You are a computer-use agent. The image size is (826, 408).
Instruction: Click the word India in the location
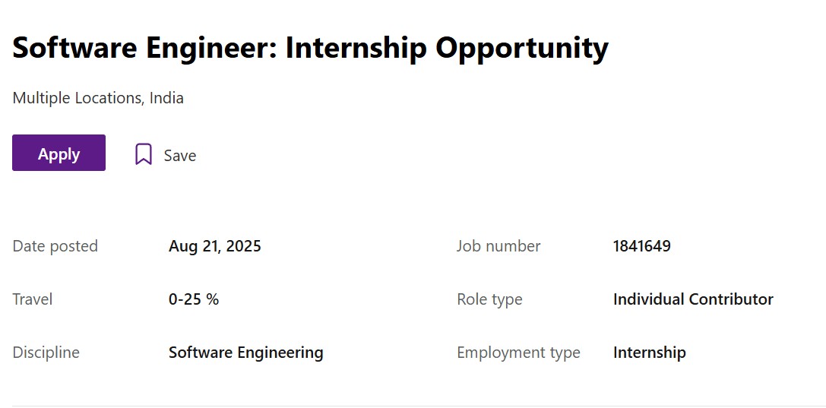point(166,98)
